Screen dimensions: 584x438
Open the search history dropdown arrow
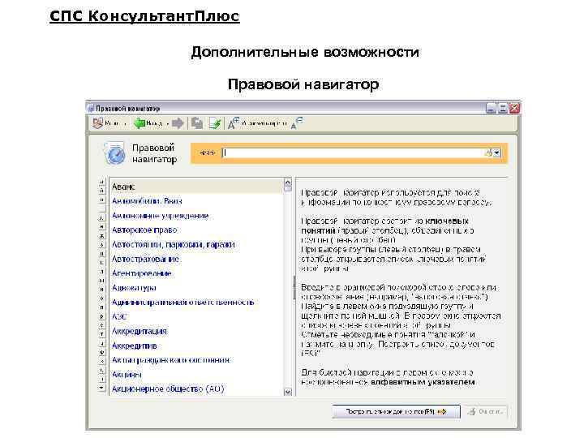pyautogui.click(x=497, y=153)
